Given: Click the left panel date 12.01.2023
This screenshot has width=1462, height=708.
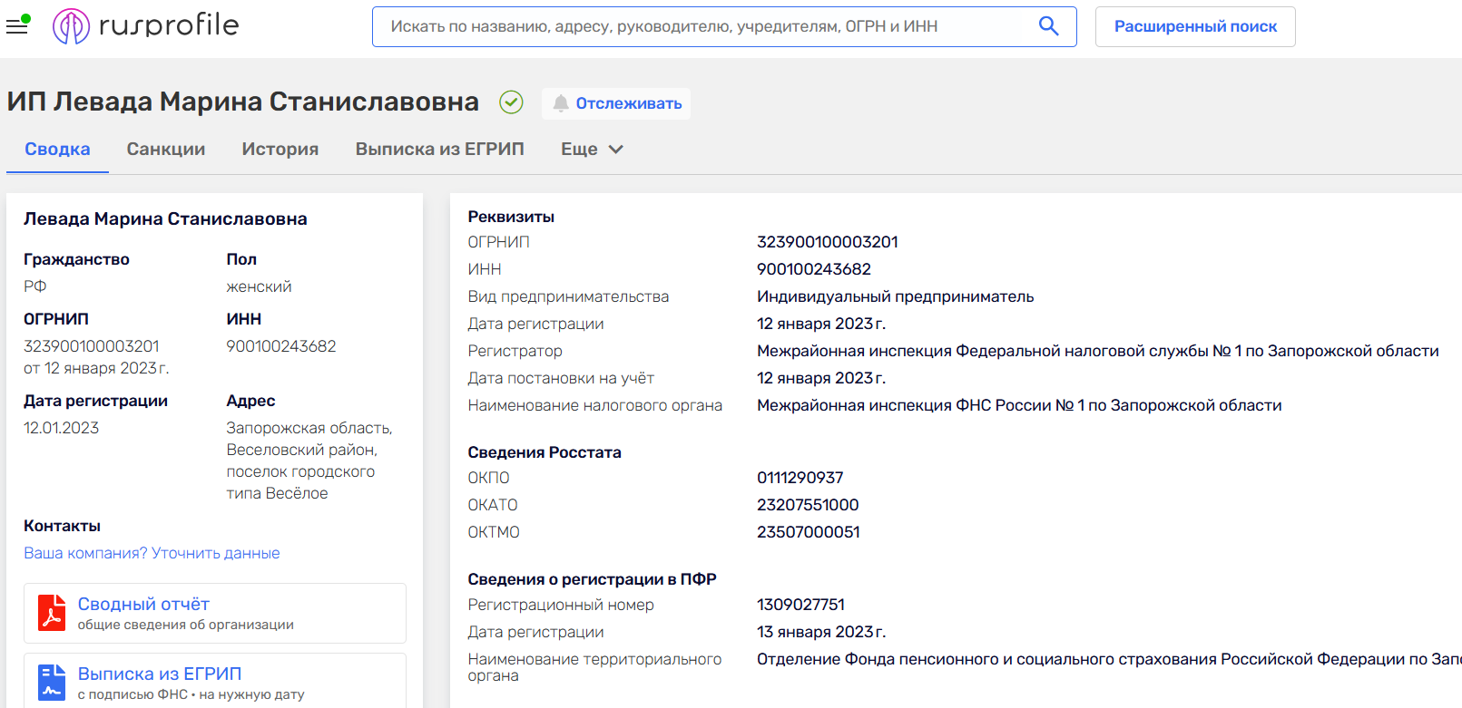Looking at the screenshot, I should click(x=62, y=428).
